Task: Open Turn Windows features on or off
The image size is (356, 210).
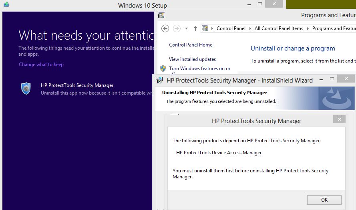Action: [x=199, y=69]
